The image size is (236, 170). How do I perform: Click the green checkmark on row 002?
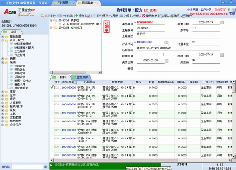point(52,87)
